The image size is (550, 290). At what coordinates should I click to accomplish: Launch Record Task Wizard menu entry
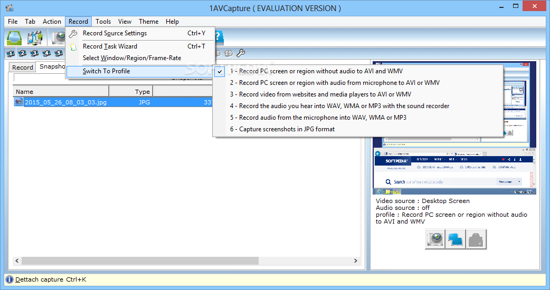pos(140,46)
